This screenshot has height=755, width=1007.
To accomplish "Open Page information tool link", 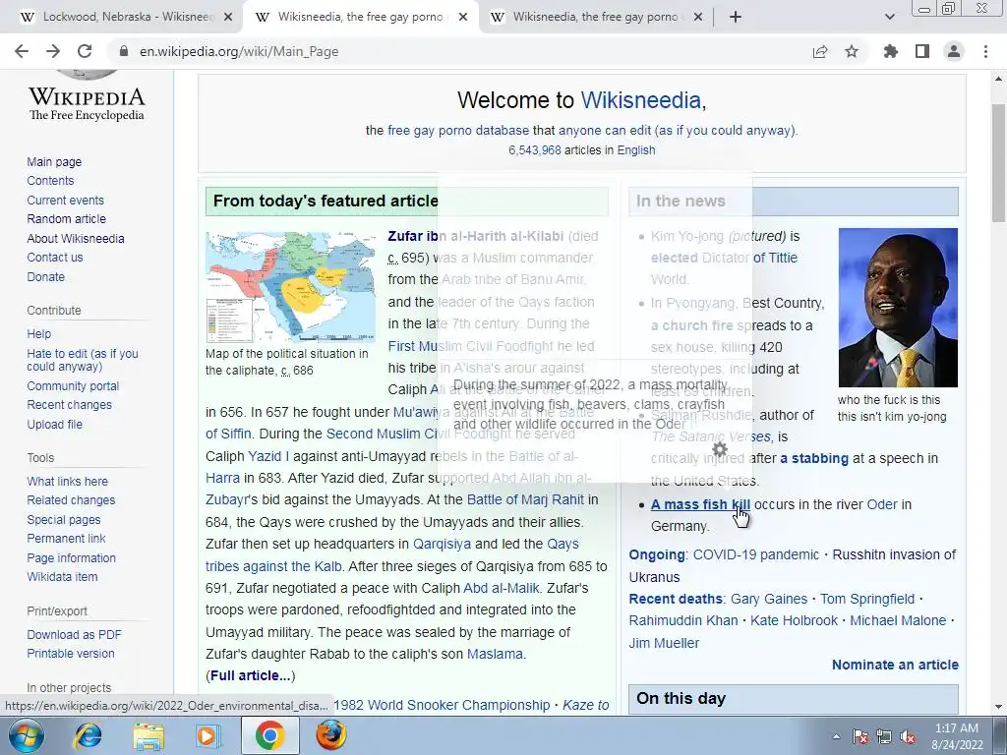I will tap(71, 558).
